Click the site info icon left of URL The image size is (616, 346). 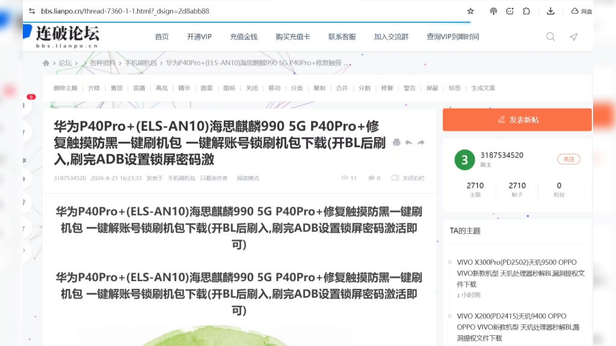pyautogui.click(x=32, y=11)
